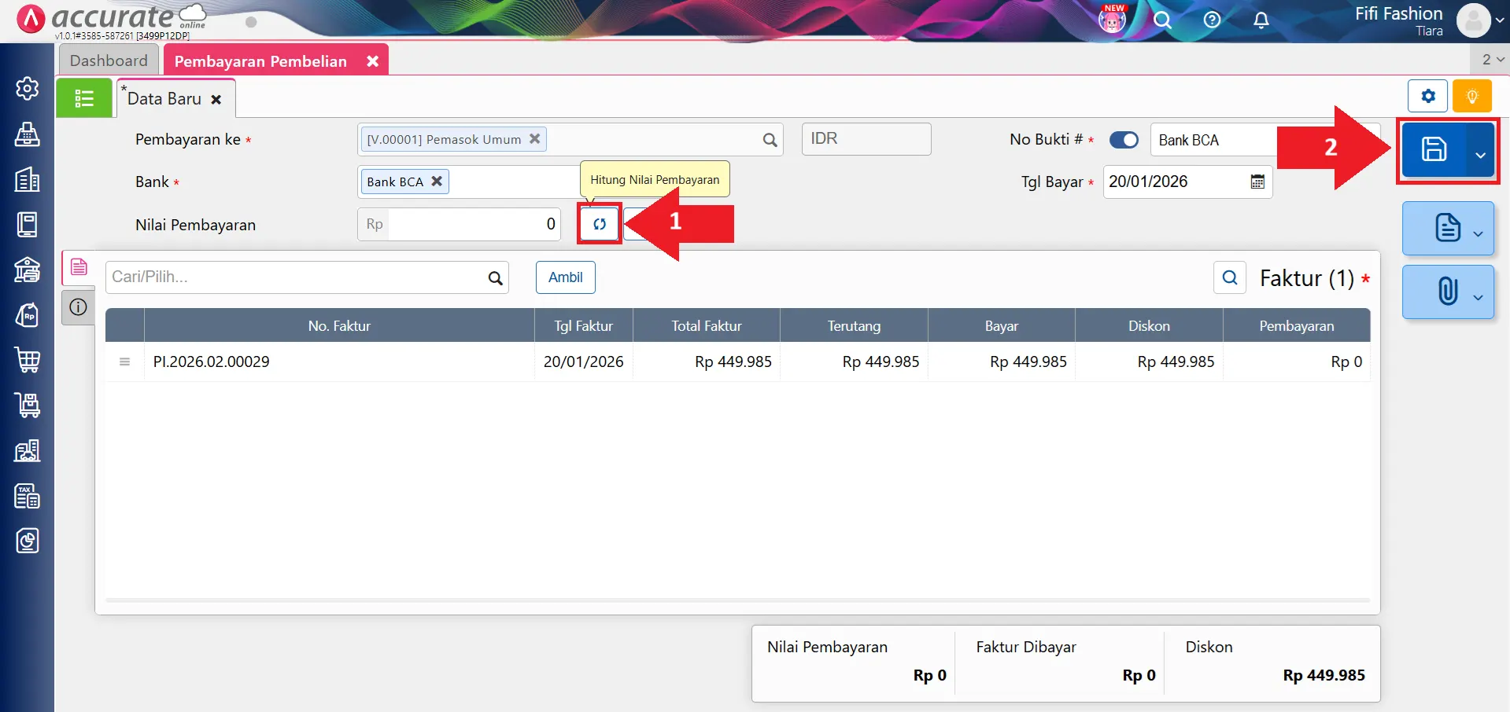
Task: Click the yellow lightbulb tips icon
Action: click(1471, 97)
